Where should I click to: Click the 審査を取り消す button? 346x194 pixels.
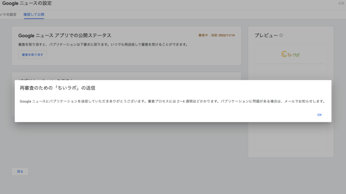[x=32, y=55]
